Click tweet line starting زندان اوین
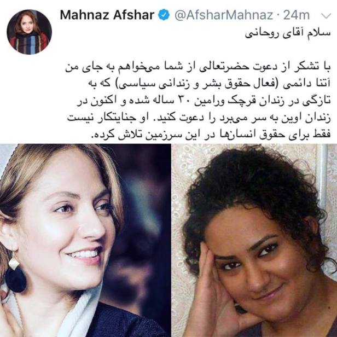The image size is (337, 337). 199,118
